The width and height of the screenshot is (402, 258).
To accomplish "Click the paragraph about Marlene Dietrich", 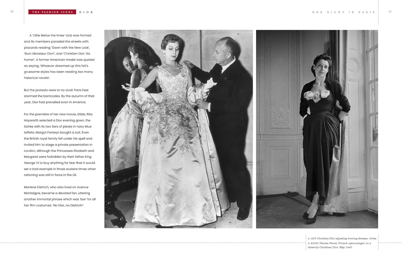I will click(60, 196).
